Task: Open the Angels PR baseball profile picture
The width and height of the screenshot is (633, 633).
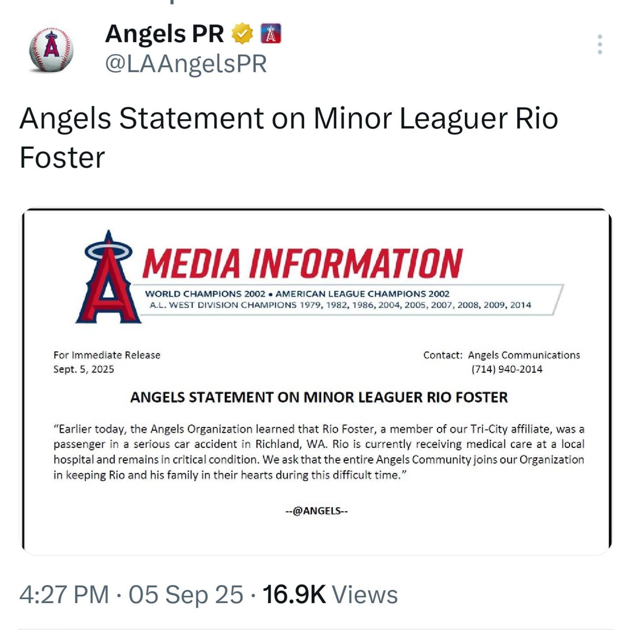Action: pos(51,49)
